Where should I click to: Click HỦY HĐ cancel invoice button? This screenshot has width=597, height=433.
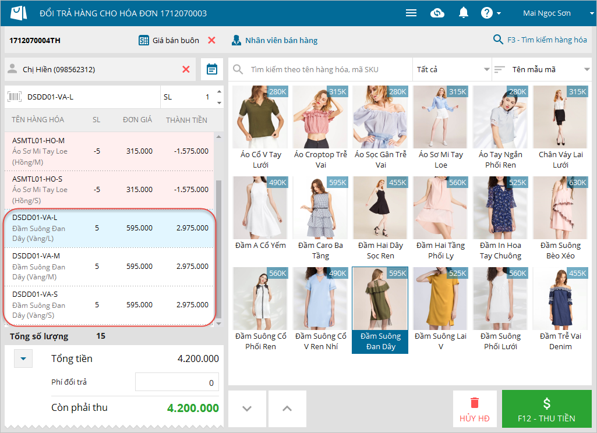(475, 409)
